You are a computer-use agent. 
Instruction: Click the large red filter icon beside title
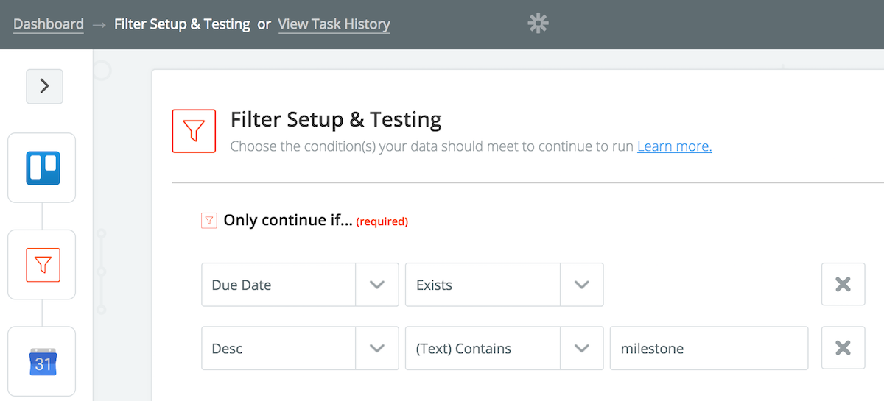point(194,131)
